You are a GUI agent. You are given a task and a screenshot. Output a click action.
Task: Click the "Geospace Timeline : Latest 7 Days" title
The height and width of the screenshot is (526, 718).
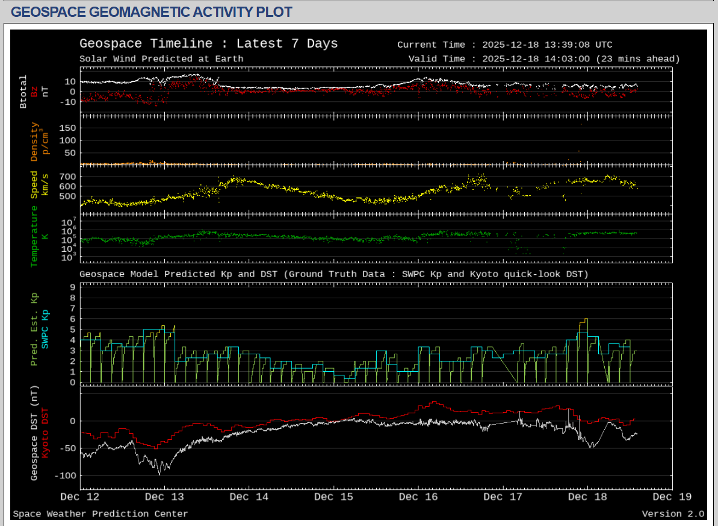pyautogui.click(x=208, y=44)
